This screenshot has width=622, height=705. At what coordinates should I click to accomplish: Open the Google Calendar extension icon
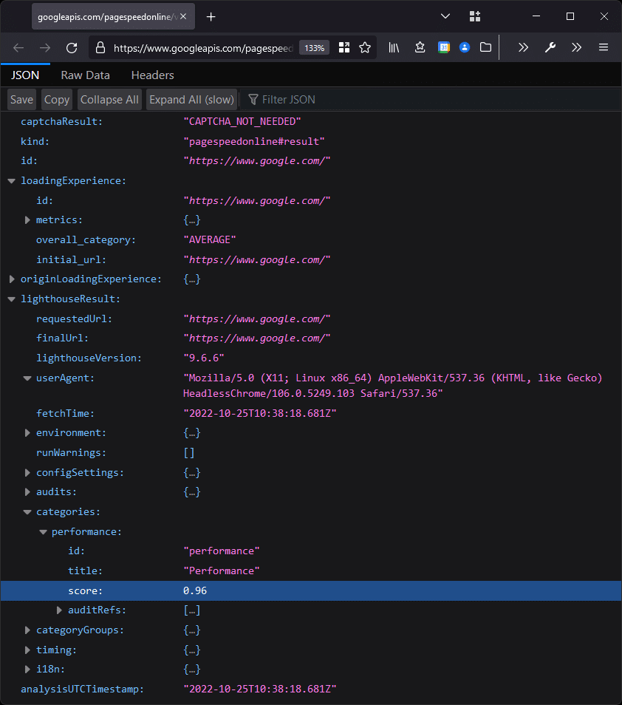(x=444, y=47)
